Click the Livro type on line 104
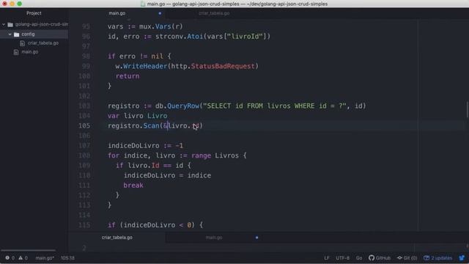The image size is (469, 264). click(x=157, y=116)
